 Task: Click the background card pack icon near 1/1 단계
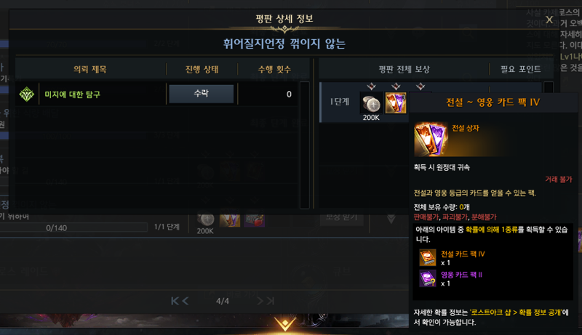[x=230, y=219]
